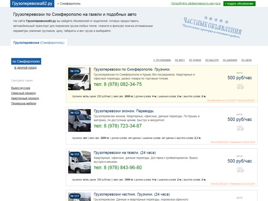This screenshot has height=201, width=268.
Task: Click № 516 badge on first listing photo
Action: [75, 71]
